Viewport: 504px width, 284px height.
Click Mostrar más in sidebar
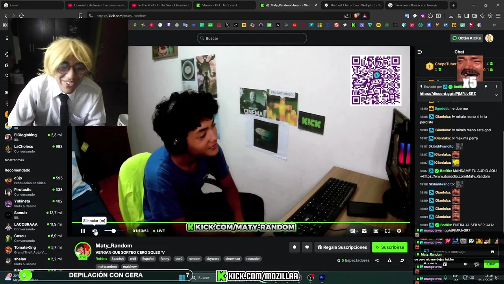point(14,160)
